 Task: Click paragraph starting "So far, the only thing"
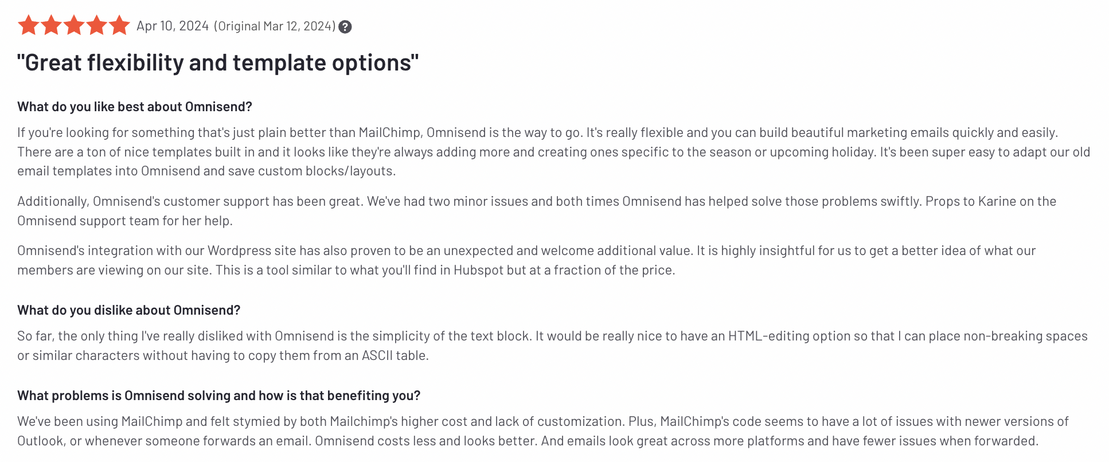click(552, 346)
